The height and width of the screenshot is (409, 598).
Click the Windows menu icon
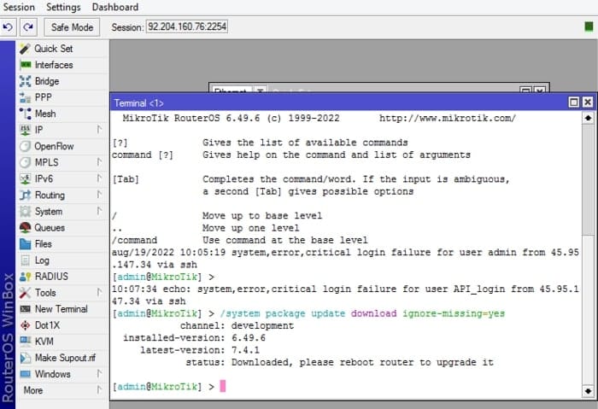pyautogui.click(x=25, y=374)
